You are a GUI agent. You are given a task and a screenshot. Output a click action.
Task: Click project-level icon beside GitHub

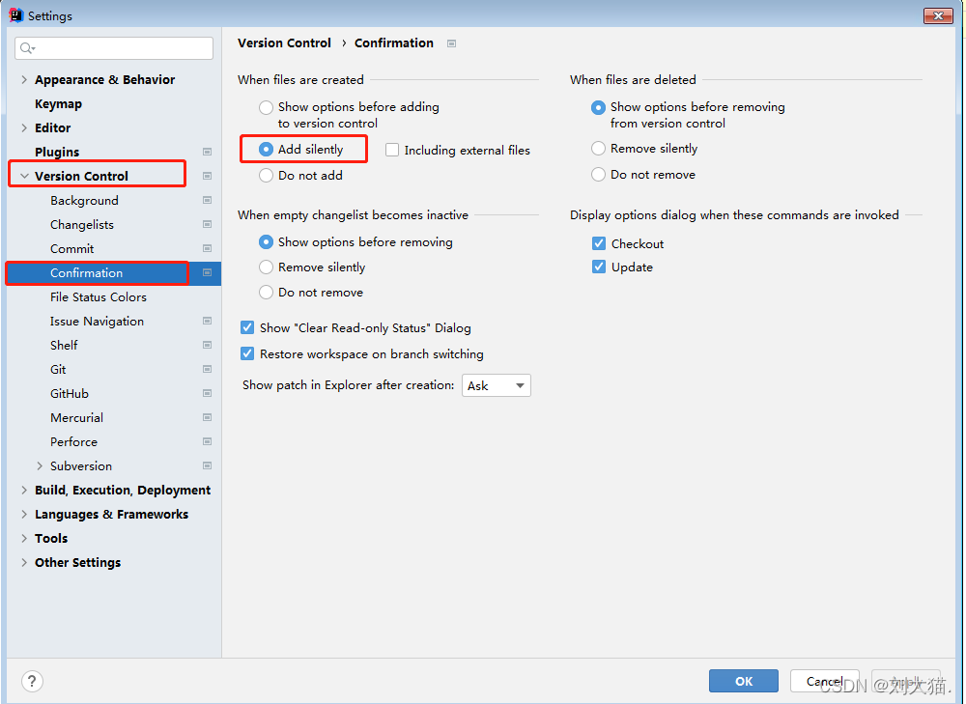pos(207,393)
